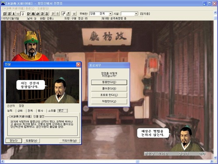Click the second icon in the toolbar
This screenshot has height=164, width=218.
click(x=9, y=14)
